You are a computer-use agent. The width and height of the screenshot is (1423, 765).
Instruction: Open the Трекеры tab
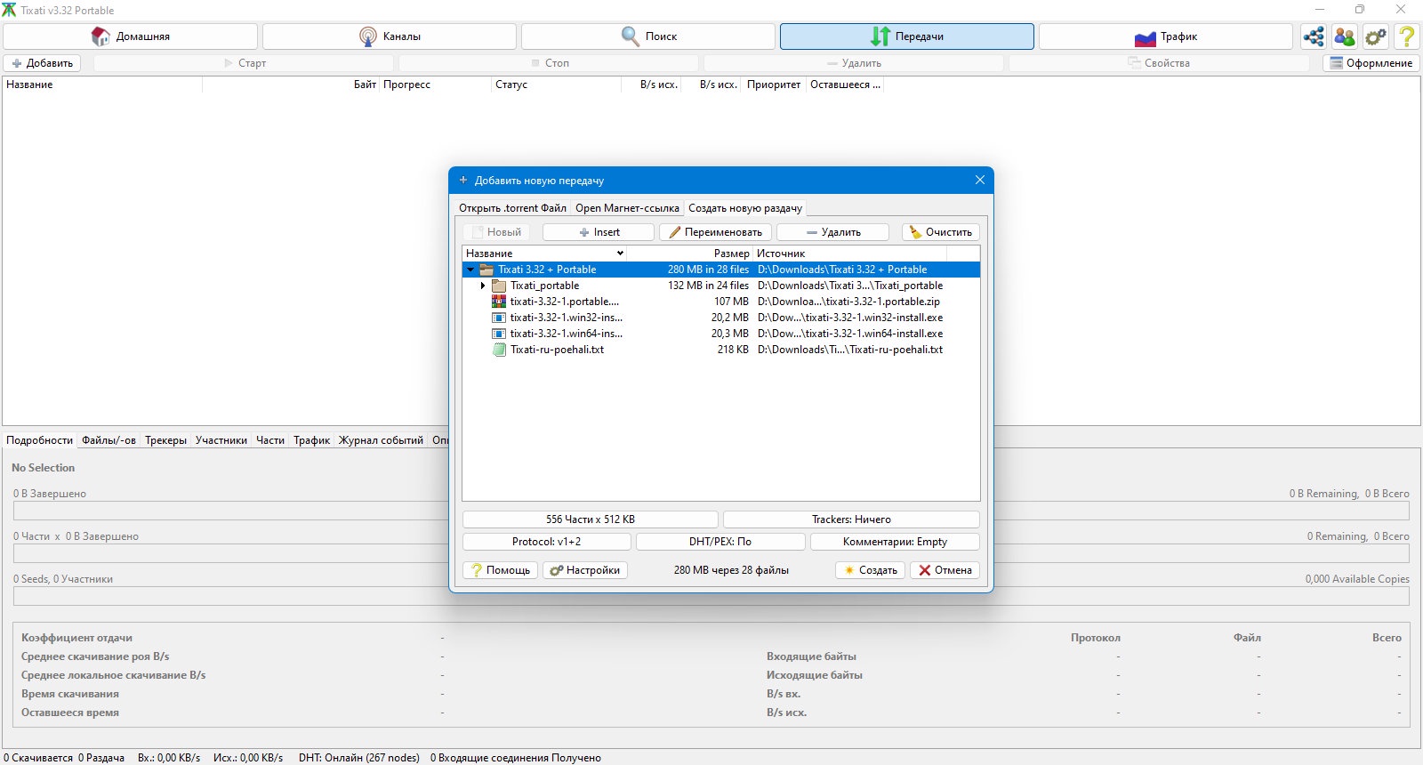pyautogui.click(x=165, y=440)
